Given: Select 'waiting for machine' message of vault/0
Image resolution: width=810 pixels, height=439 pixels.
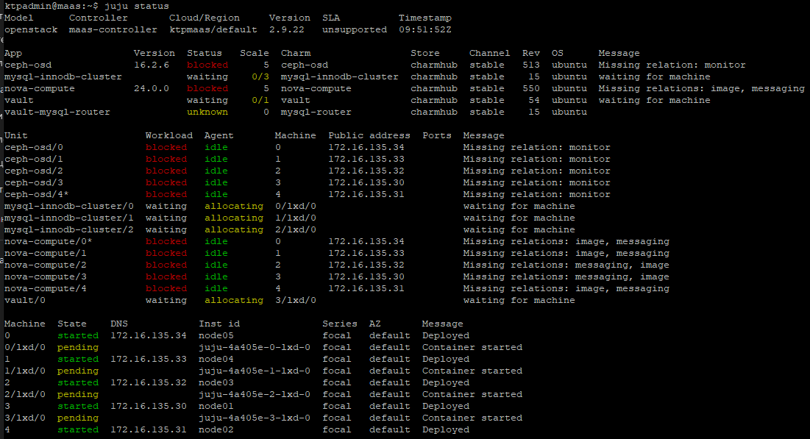Looking at the screenshot, I should point(519,301).
